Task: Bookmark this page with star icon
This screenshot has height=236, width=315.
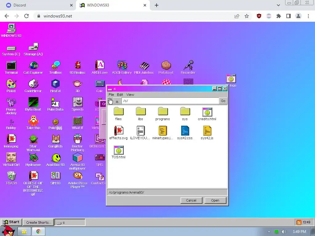Action: pyautogui.click(x=247, y=16)
